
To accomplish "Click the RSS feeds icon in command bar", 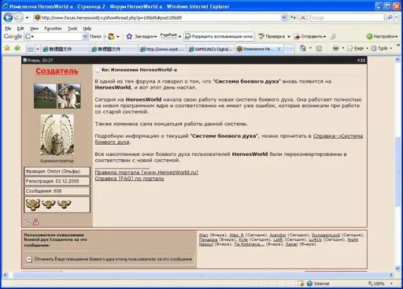I will pyautogui.click(x=319, y=49).
